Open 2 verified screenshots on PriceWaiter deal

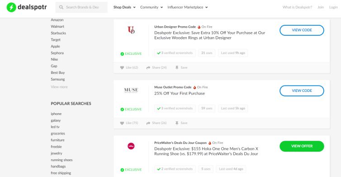175,169
